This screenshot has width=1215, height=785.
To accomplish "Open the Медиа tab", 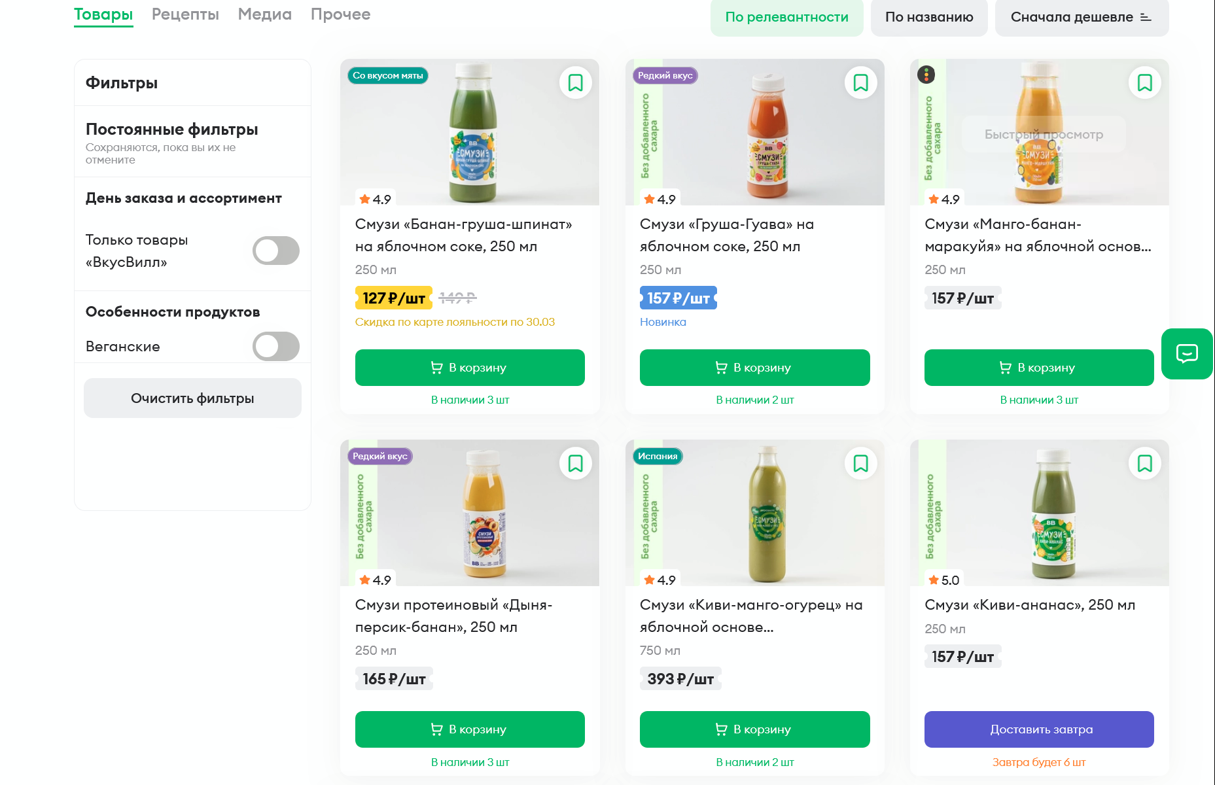I will click(264, 14).
